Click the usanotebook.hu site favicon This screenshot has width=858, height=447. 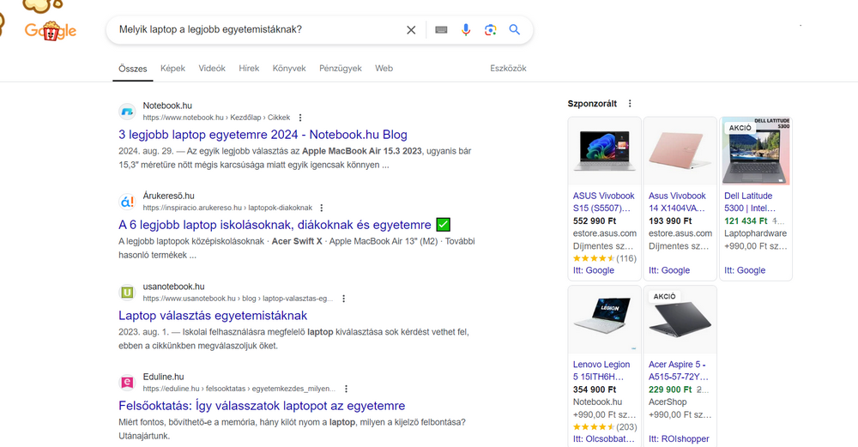(x=127, y=293)
